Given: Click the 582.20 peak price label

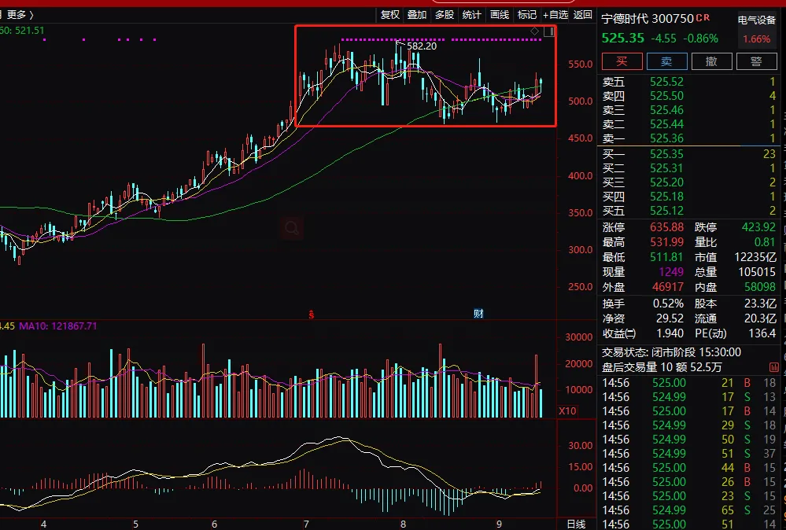Looking at the screenshot, I should [421, 46].
